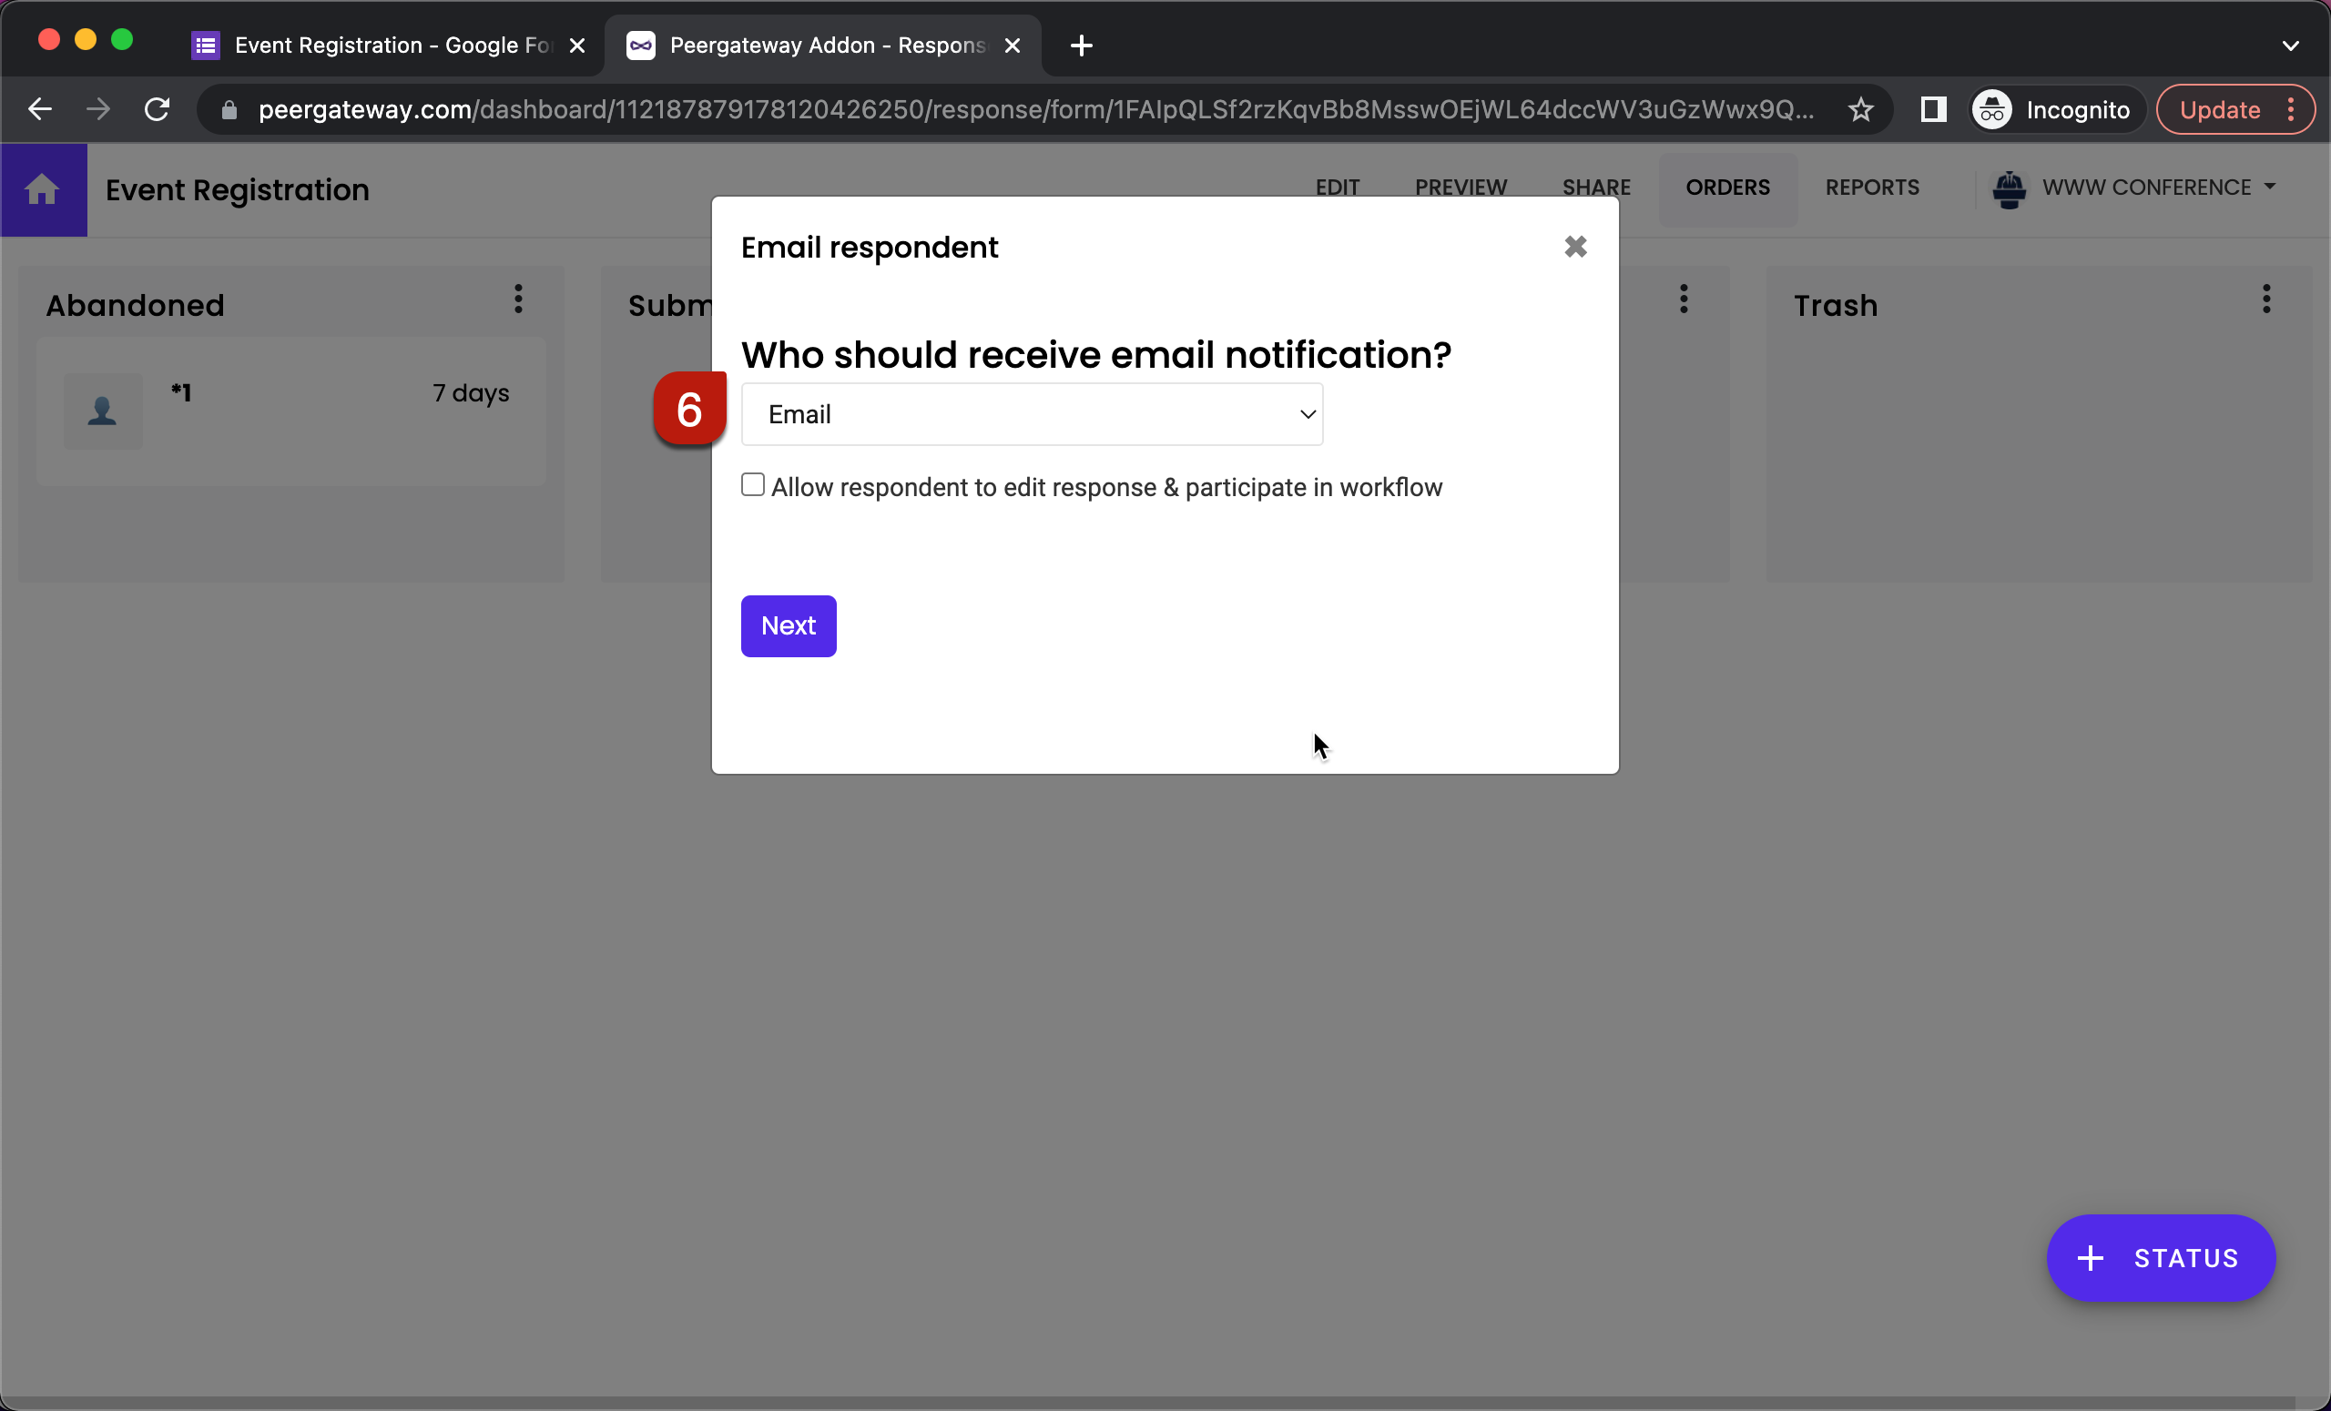Open the Submitted column three-dot menu
Viewport: 2331px width, 1411px height.
coord(1683,299)
